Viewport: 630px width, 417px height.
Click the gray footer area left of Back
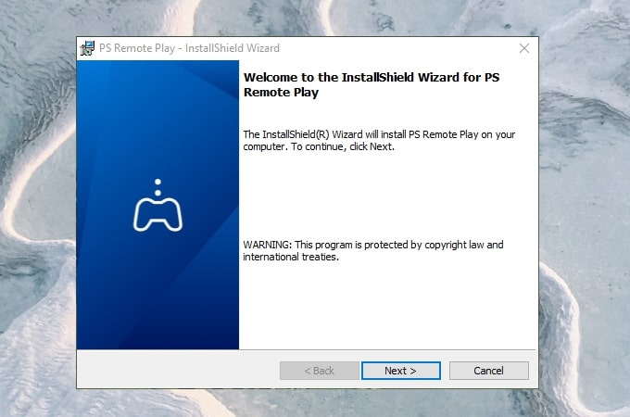coord(176,371)
